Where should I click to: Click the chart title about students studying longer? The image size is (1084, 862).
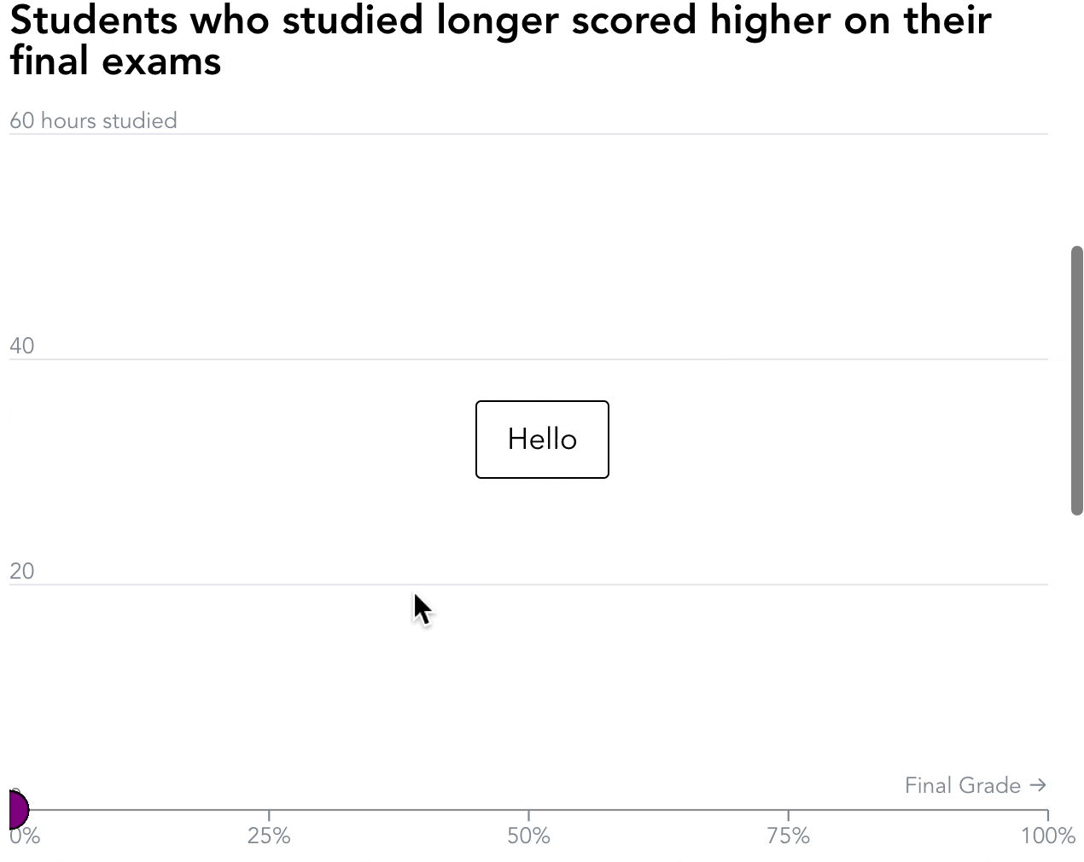click(500, 40)
